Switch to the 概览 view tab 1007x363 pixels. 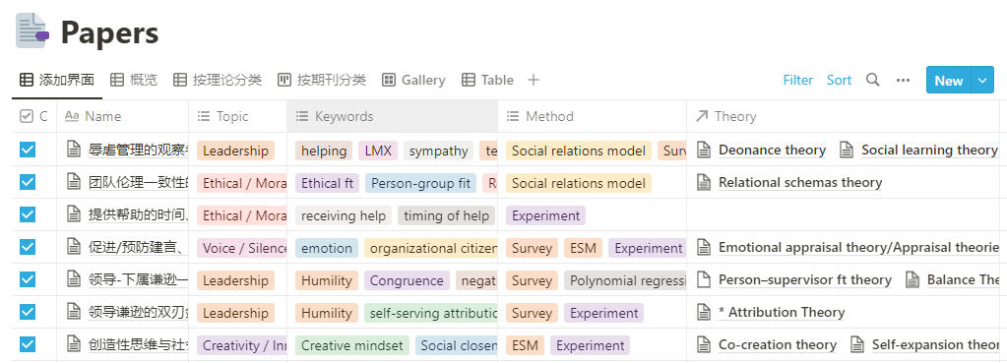[x=134, y=80]
